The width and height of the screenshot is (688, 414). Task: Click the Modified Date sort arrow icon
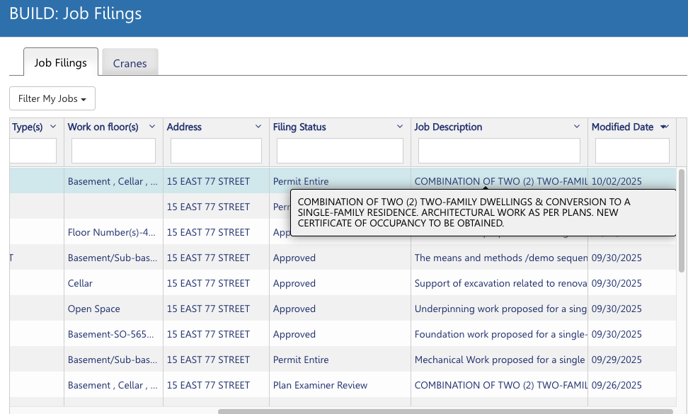pos(664,127)
